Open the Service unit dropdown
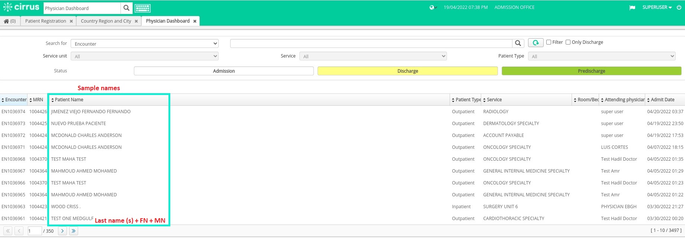This screenshot has height=239, width=685. pos(145,56)
